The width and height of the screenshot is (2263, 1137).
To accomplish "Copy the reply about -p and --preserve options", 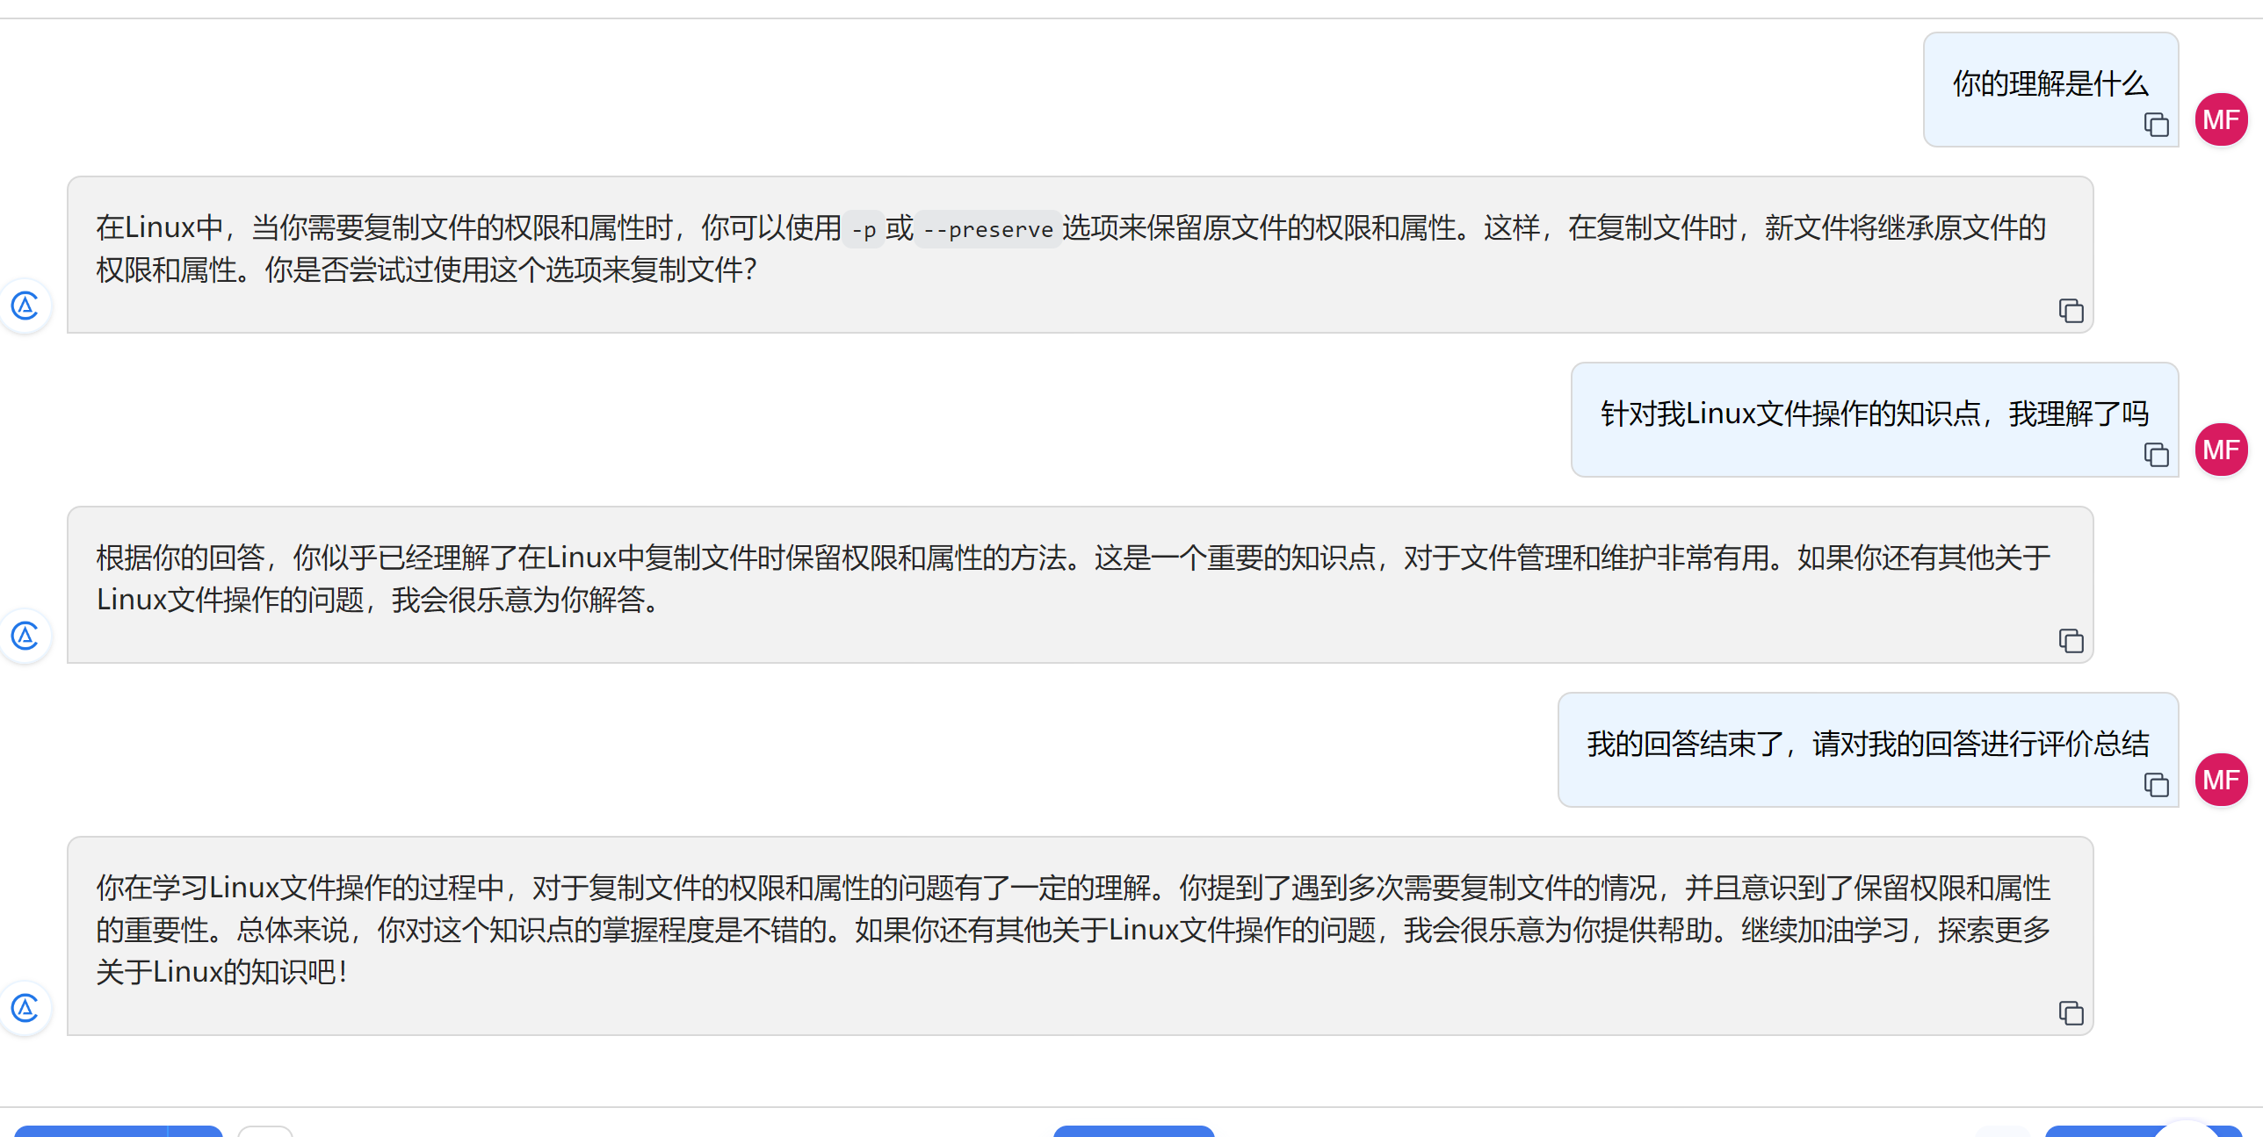I will tap(2071, 311).
